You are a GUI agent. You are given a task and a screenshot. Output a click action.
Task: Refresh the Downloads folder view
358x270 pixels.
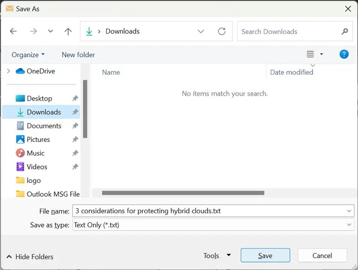[x=222, y=31]
